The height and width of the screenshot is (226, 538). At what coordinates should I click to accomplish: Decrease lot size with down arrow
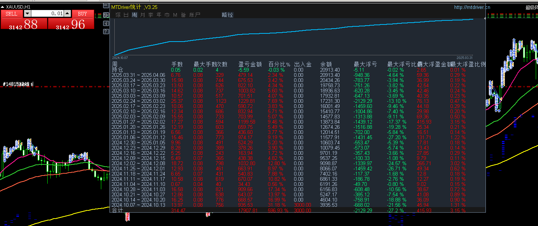pyautogui.click(x=27, y=13)
